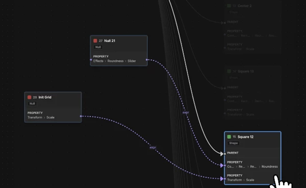Click the expr label on Null 21's connection
306x188 pixels.
[186, 112]
